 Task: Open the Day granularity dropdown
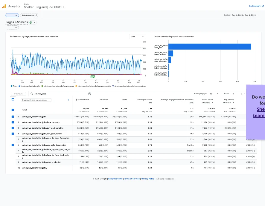(137, 36)
